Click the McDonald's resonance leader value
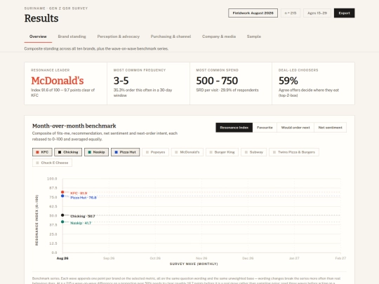379x284 pixels. [58, 81]
